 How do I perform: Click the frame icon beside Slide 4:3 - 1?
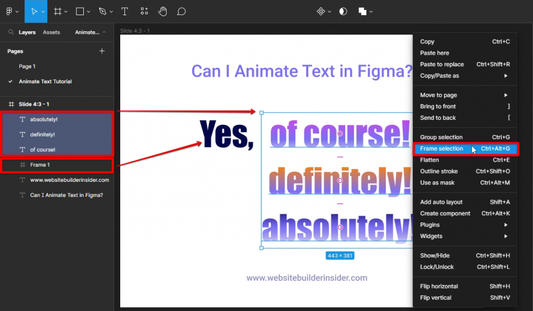click(11, 104)
